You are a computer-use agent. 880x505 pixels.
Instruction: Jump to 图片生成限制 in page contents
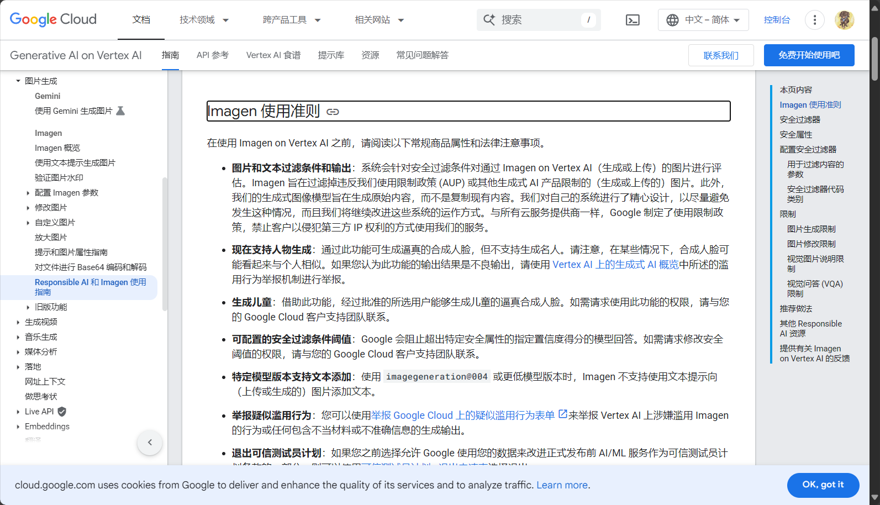click(x=812, y=229)
